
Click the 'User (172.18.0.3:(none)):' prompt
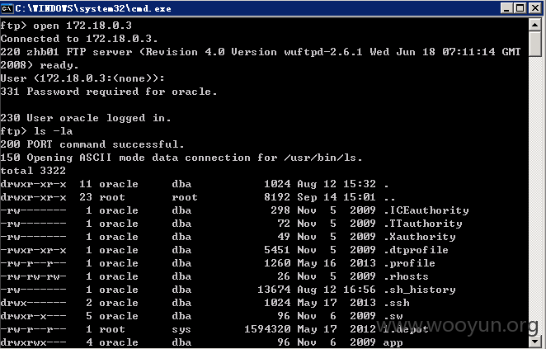point(82,78)
